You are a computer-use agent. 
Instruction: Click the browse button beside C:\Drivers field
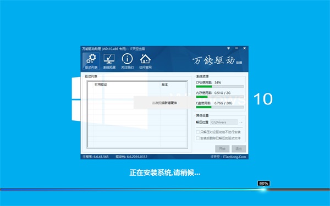coord(241,122)
